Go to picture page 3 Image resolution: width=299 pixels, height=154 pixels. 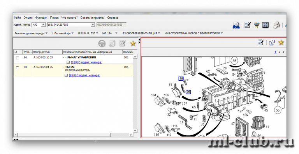pyautogui.click(x=283, y=52)
